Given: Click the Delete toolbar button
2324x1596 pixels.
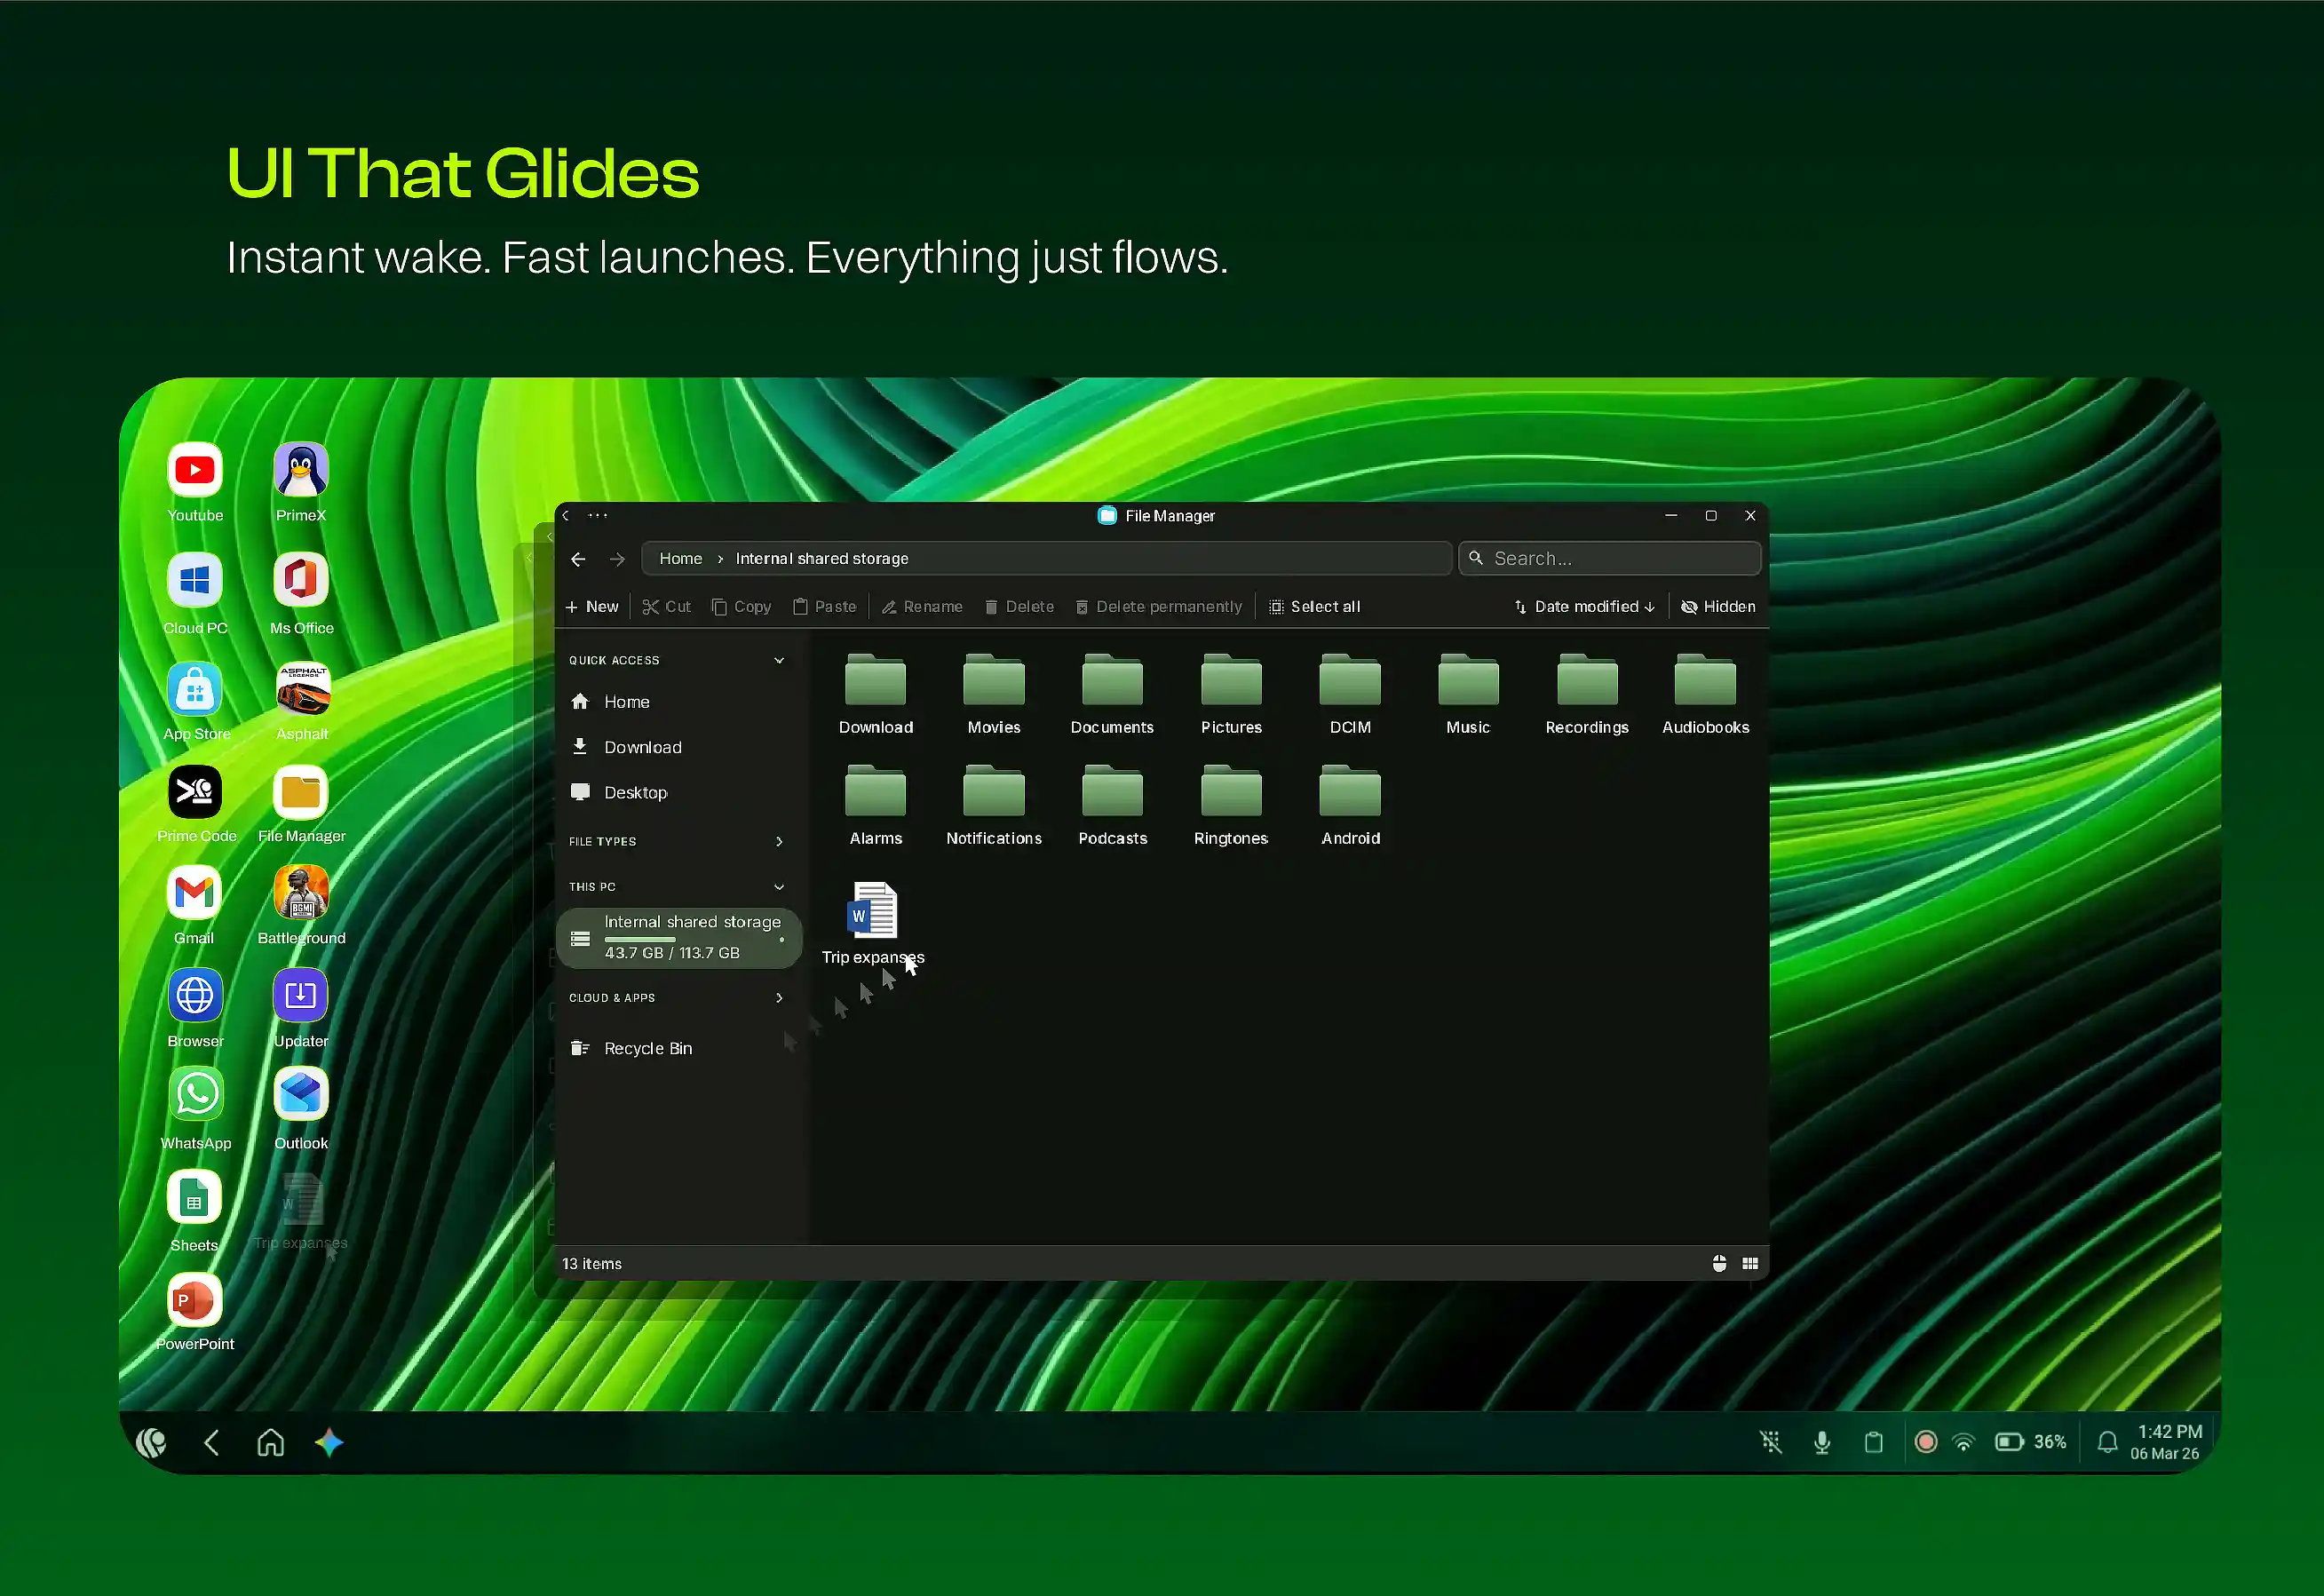Looking at the screenshot, I should [x=1019, y=607].
